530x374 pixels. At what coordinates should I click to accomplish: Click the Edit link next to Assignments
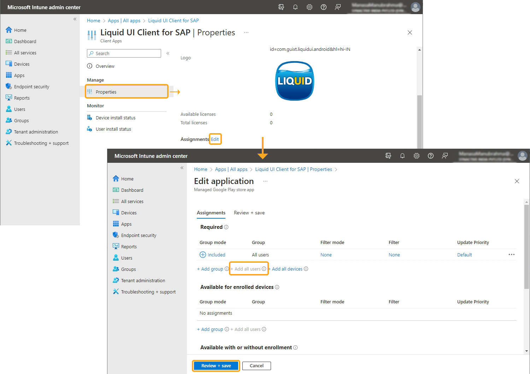pos(215,139)
